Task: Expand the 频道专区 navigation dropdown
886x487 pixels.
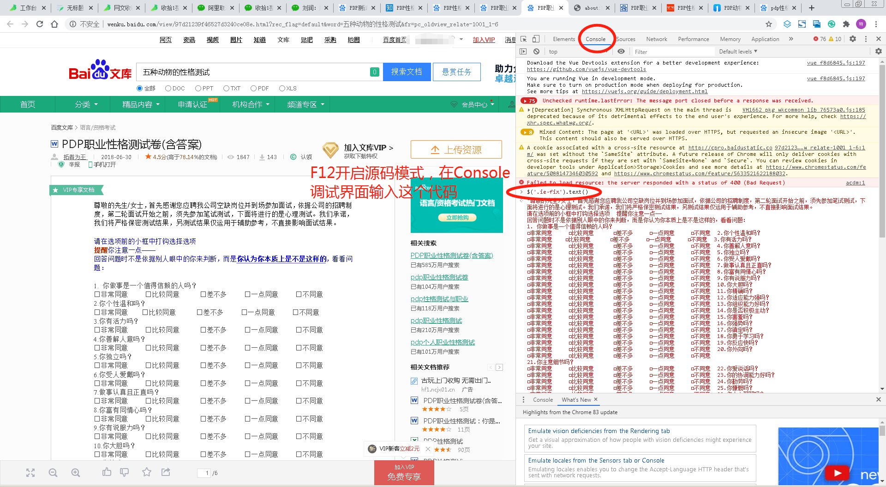Action: tap(305, 105)
